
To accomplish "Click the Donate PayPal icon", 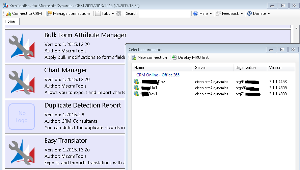I will [249, 14].
